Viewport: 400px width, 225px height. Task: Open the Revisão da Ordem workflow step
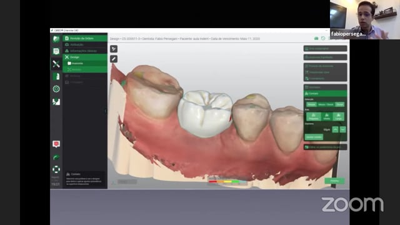point(85,38)
